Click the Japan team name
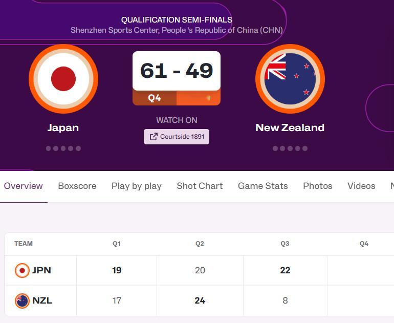 tap(63, 127)
